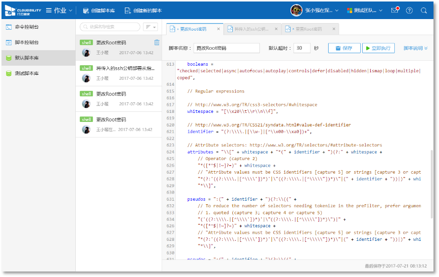Delete the first 更改Root密码 script via trash icon
Image resolution: width=439 pixels, height=277 pixels.
[157, 43]
